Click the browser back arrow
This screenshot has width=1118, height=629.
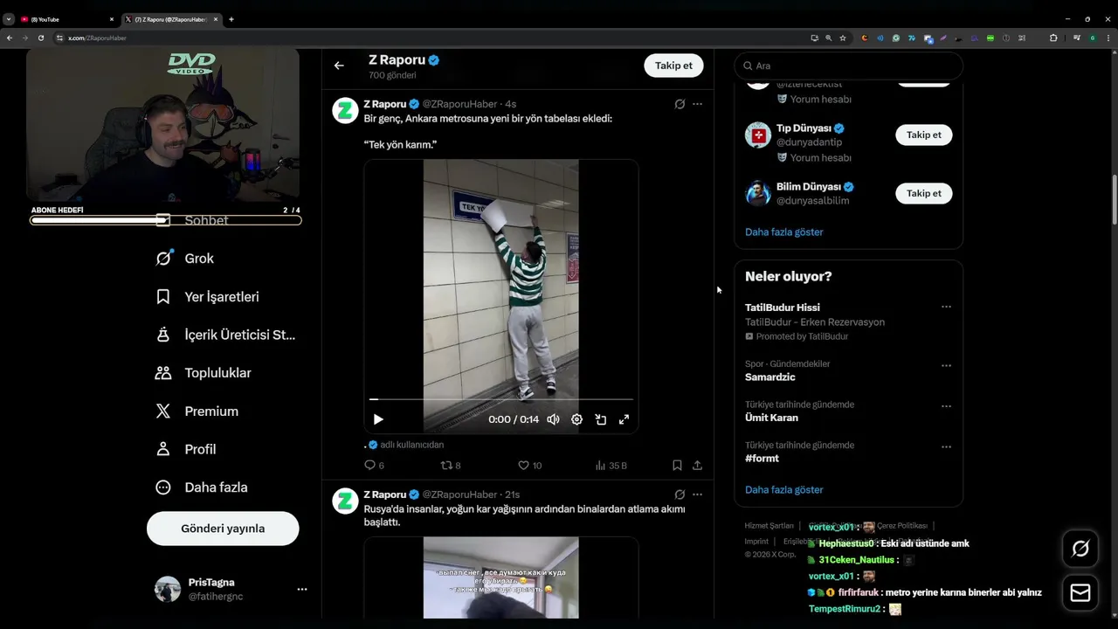pos(9,38)
